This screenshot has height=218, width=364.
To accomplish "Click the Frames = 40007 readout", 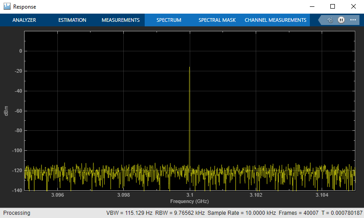I will [298, 213].
